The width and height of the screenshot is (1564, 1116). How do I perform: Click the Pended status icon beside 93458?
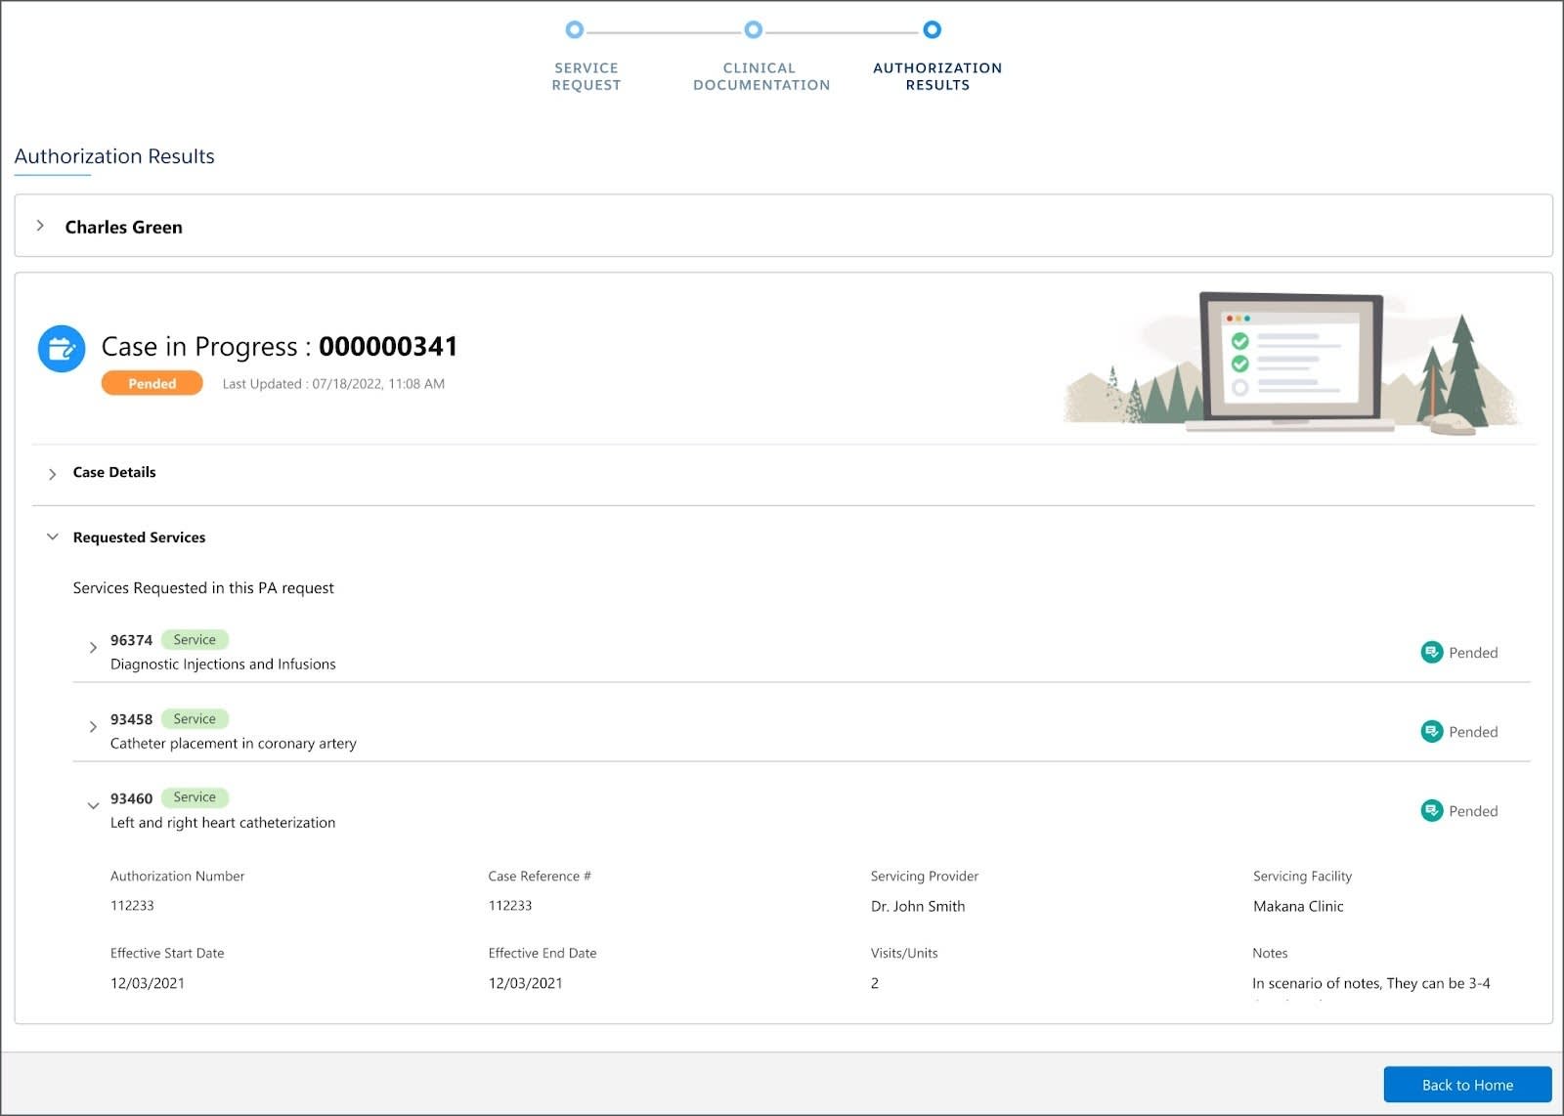[1431, 730]
